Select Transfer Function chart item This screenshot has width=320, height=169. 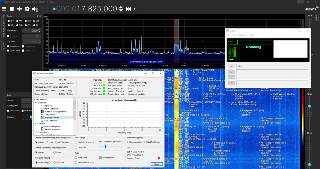52,130
